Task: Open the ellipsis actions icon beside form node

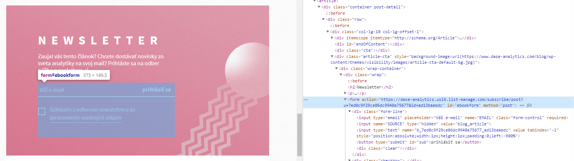Action: (x=306, y=99)
